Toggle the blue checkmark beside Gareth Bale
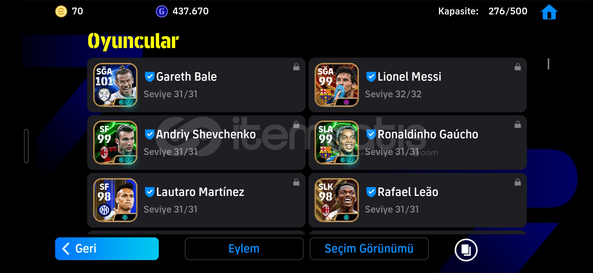The height and width of the screenshot is (273, 593). pyautogui.click(x=150, y=77)
